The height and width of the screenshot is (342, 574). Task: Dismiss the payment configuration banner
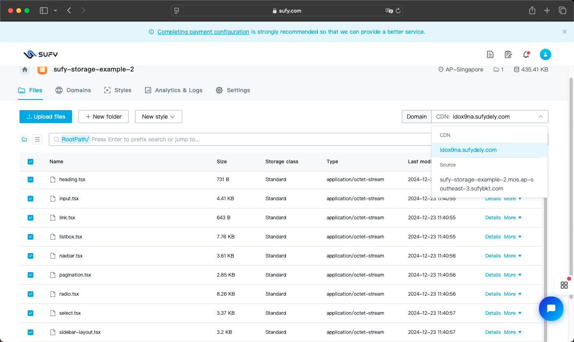point(564,32)
